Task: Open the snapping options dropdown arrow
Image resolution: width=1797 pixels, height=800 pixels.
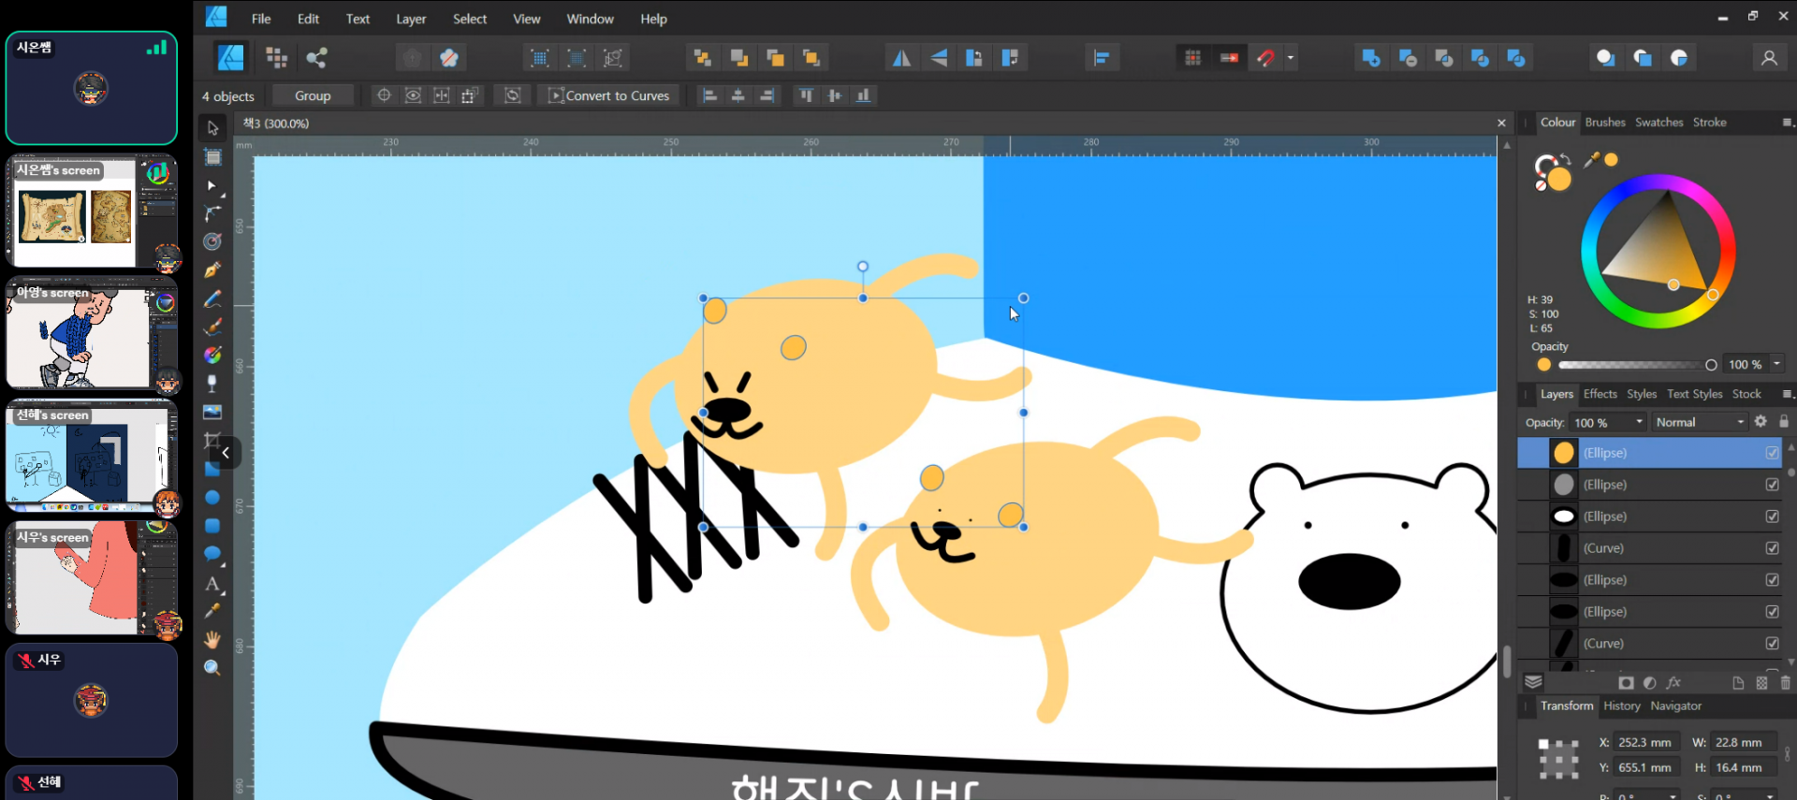Action: [x=1291, y=58]
